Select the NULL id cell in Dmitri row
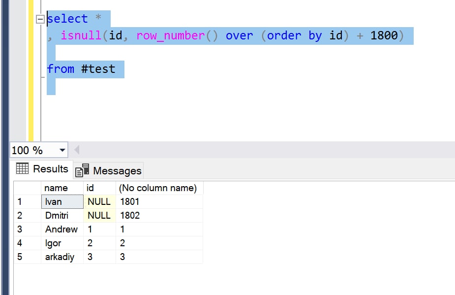455x295 pixels. 99,215
